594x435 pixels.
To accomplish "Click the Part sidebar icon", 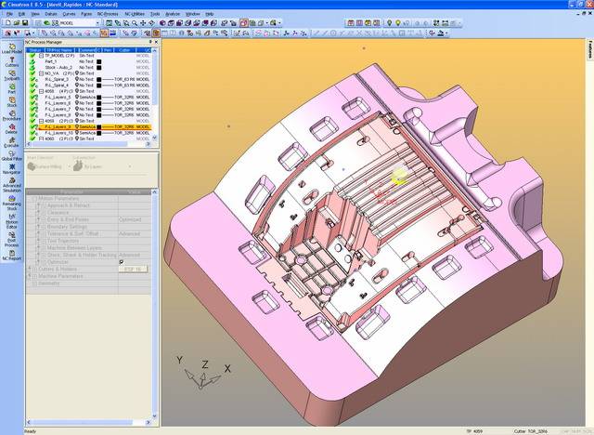I will point(12,88).
